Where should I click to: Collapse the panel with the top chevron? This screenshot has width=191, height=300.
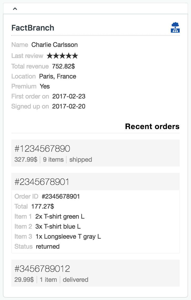[15, 9]
